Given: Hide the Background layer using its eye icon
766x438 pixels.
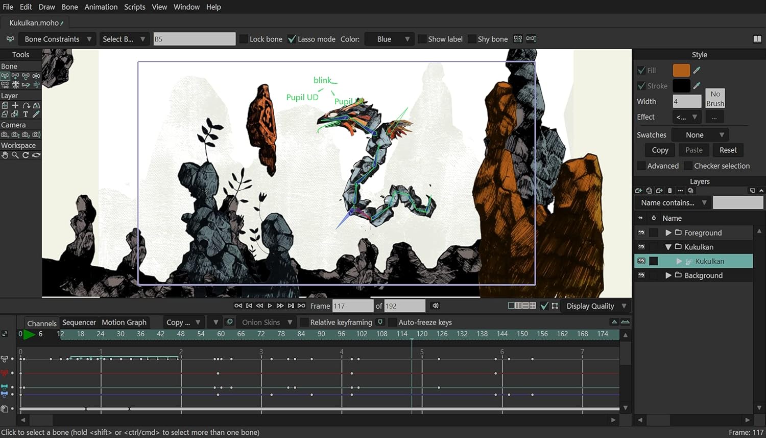Looking at the screenshot, I should point(641,275).
